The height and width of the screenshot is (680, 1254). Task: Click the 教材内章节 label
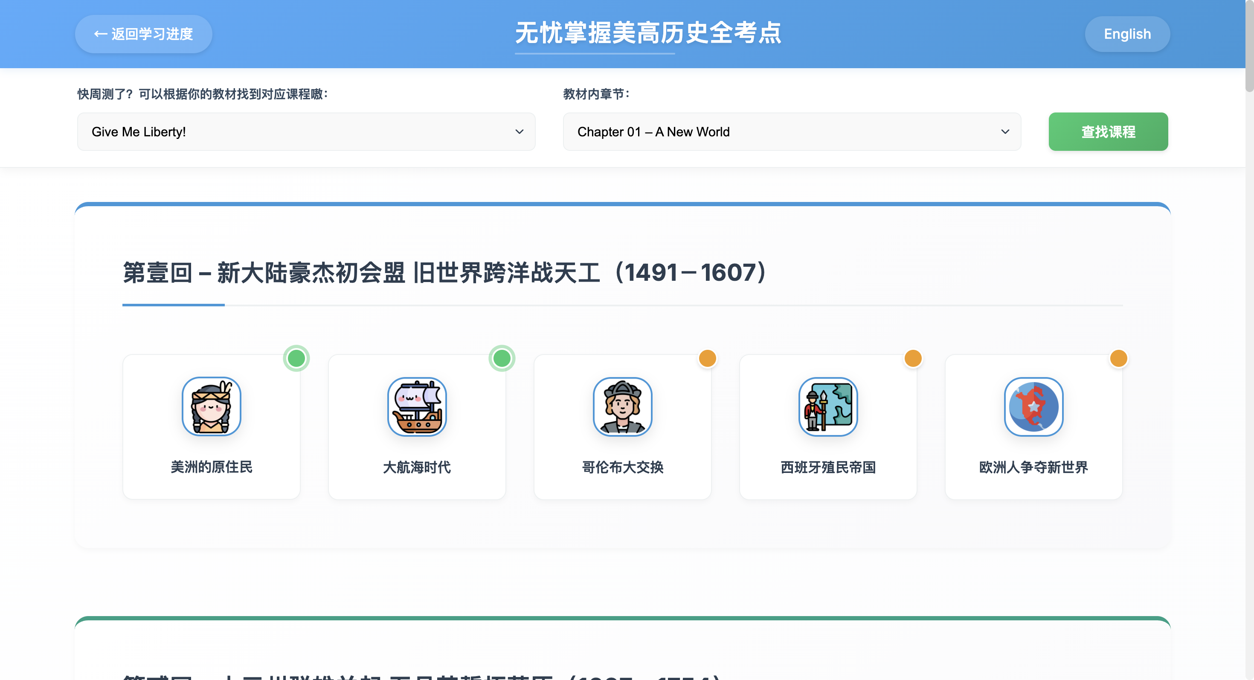[596, 94]
